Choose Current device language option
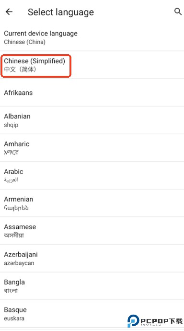The width and height of the screenshot is (184, 331). (x=92, y=37)
